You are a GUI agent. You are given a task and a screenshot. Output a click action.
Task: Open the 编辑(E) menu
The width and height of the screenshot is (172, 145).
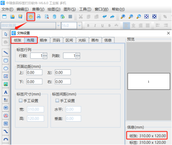coord(23,9)
